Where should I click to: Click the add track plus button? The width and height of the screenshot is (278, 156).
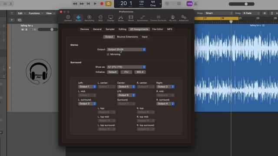[x=12, y=20]
